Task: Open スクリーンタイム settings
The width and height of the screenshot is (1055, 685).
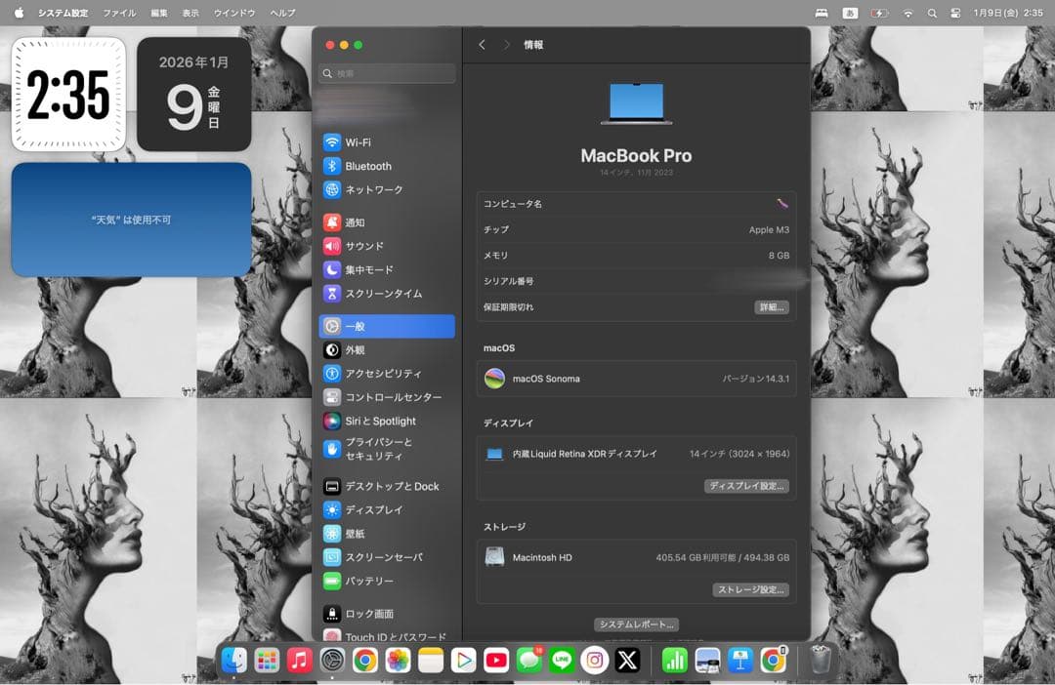Action: tap(381, 294)
